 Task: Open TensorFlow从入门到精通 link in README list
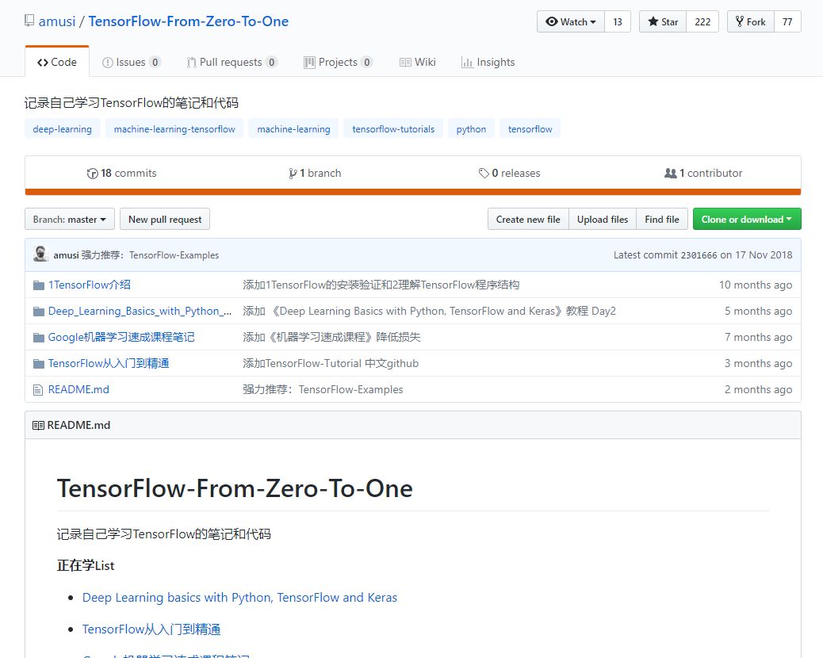click(x=151, y=629)
